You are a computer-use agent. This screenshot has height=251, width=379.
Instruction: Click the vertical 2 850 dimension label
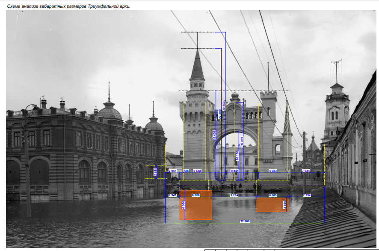(x=284, y=205)
